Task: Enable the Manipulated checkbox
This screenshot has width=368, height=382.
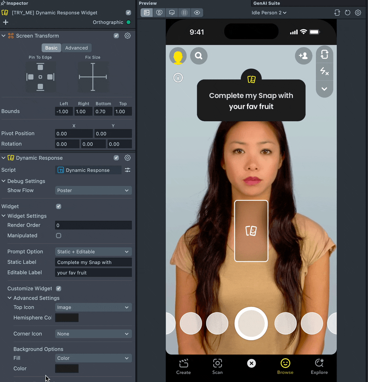Action: 59,235
